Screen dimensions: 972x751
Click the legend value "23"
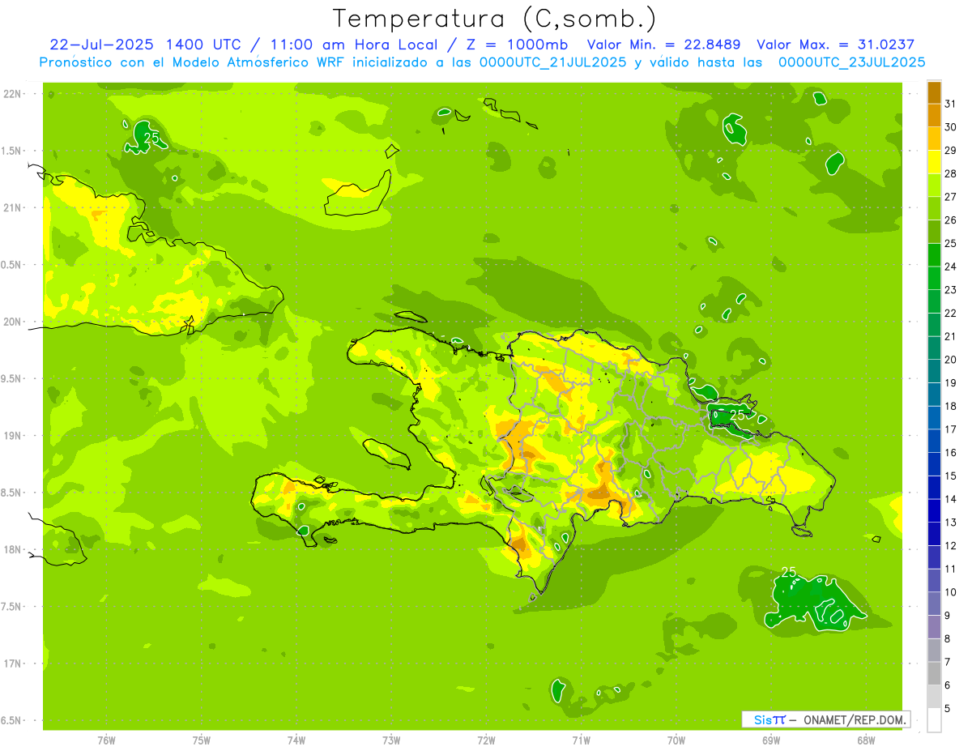[x=951, y=290]
